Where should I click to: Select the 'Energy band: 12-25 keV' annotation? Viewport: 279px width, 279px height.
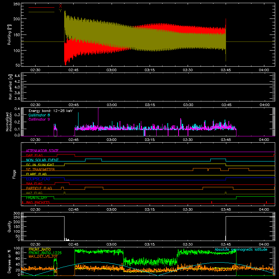(51, 111)
